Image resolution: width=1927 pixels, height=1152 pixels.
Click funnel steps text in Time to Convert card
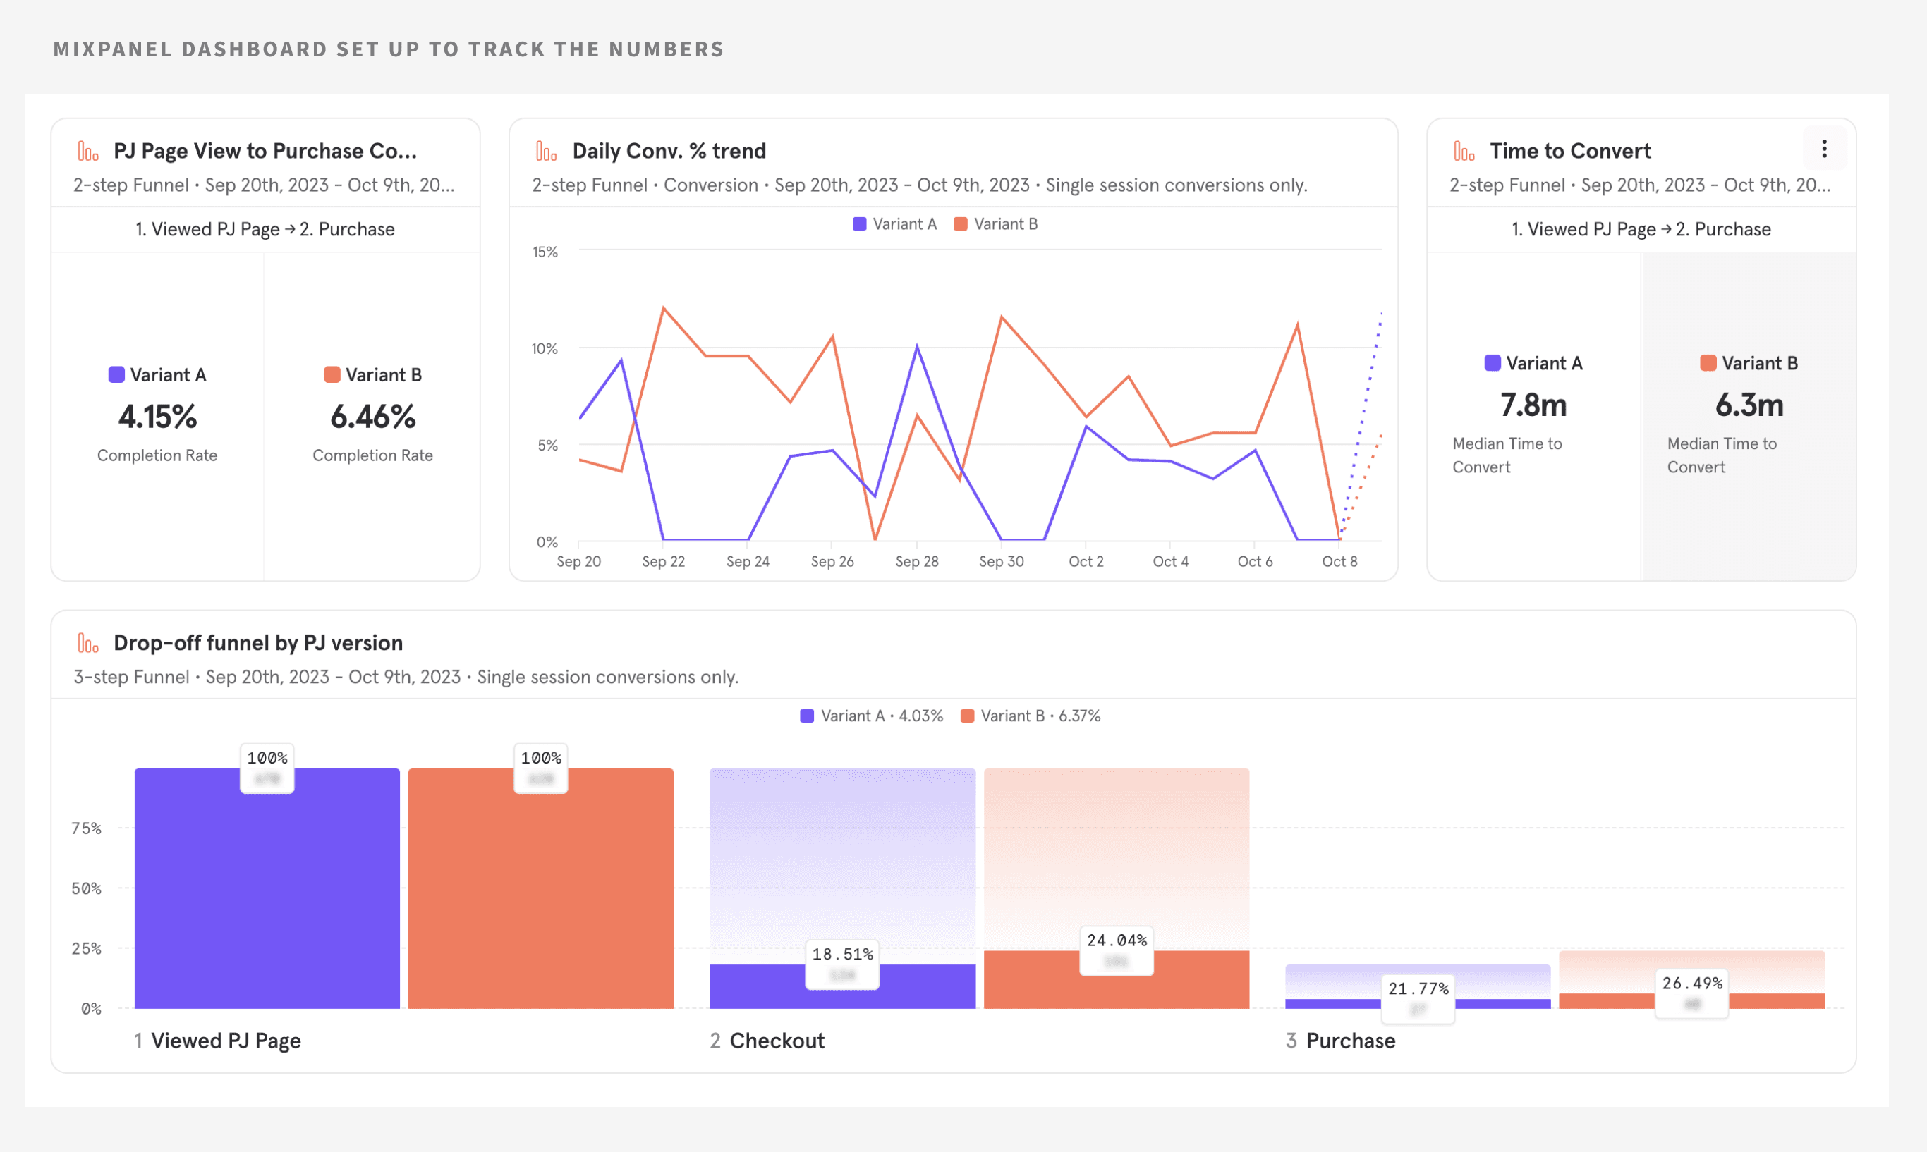click(x=1641, y=229)
